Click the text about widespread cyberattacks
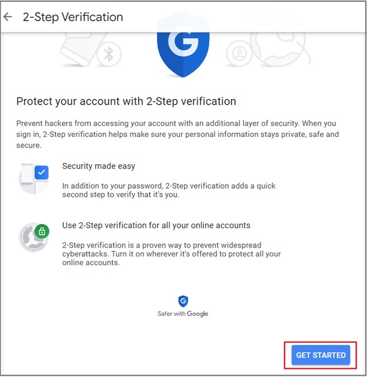The image size is (367, 377). [x=172, y=254]
